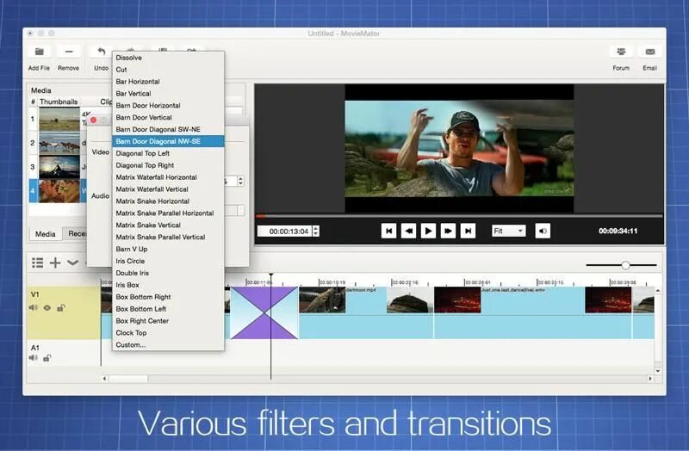Image resolution: width=689 pixels, height=451 pixels.
Task: Toggle the A1 track lock
Action: point(47,358)
